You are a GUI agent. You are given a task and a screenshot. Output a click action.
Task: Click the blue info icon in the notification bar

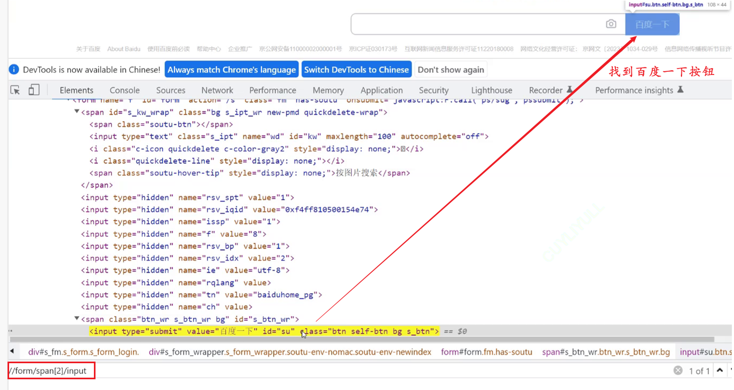[14, 70]
